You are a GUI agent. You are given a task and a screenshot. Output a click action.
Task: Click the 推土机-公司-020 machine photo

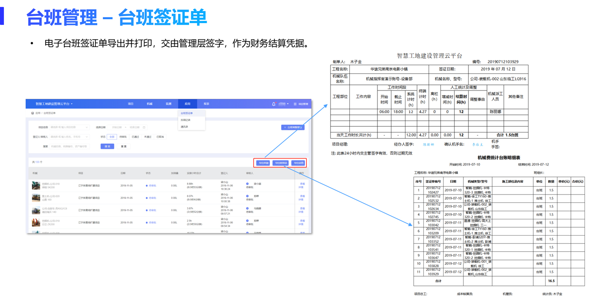coord(36,198)
